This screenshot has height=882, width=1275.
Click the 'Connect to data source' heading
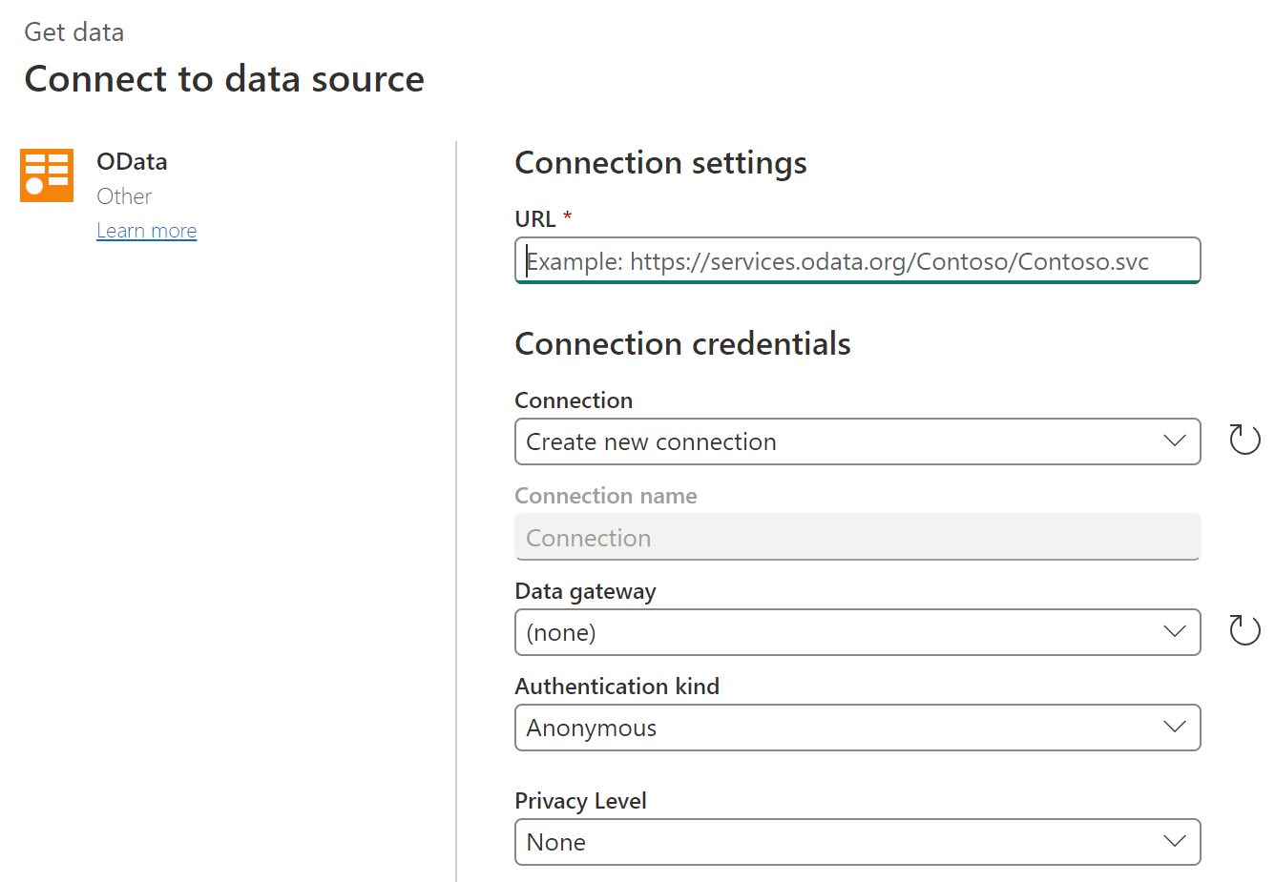click(x=224, y=79)
